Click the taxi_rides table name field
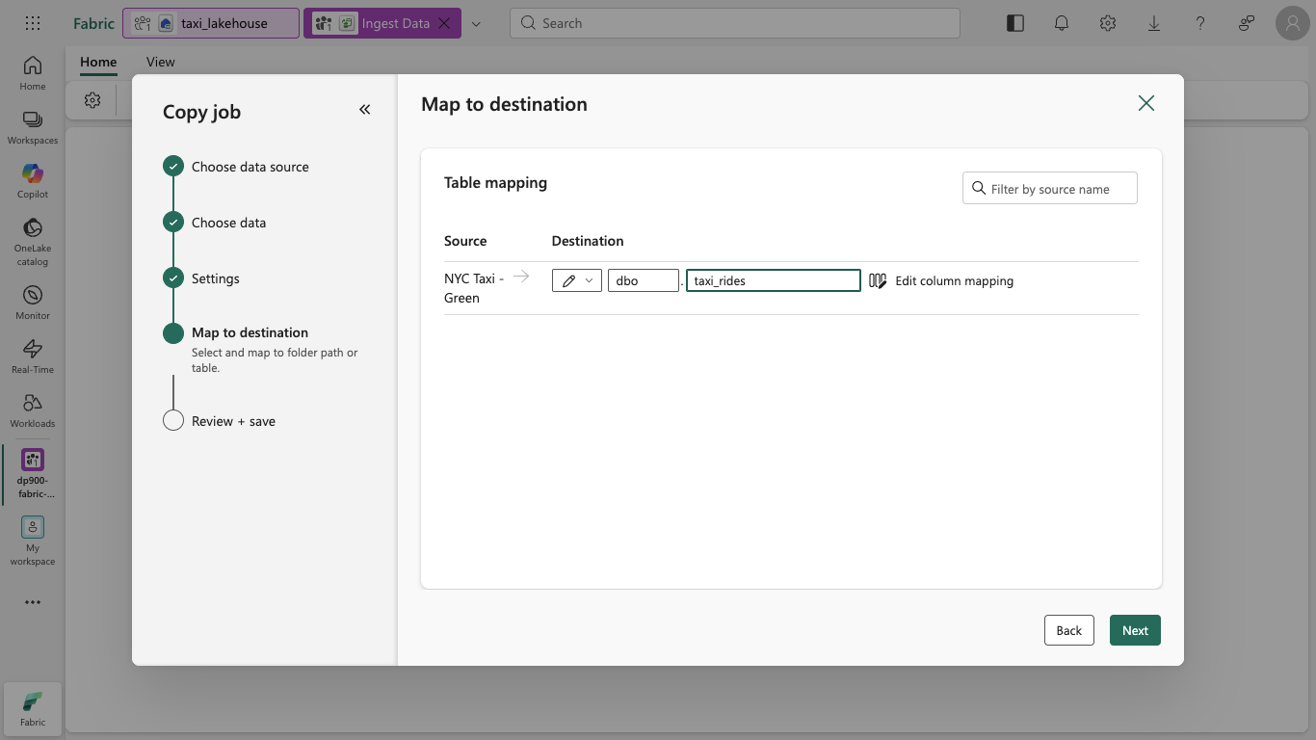 click(774, 280)
